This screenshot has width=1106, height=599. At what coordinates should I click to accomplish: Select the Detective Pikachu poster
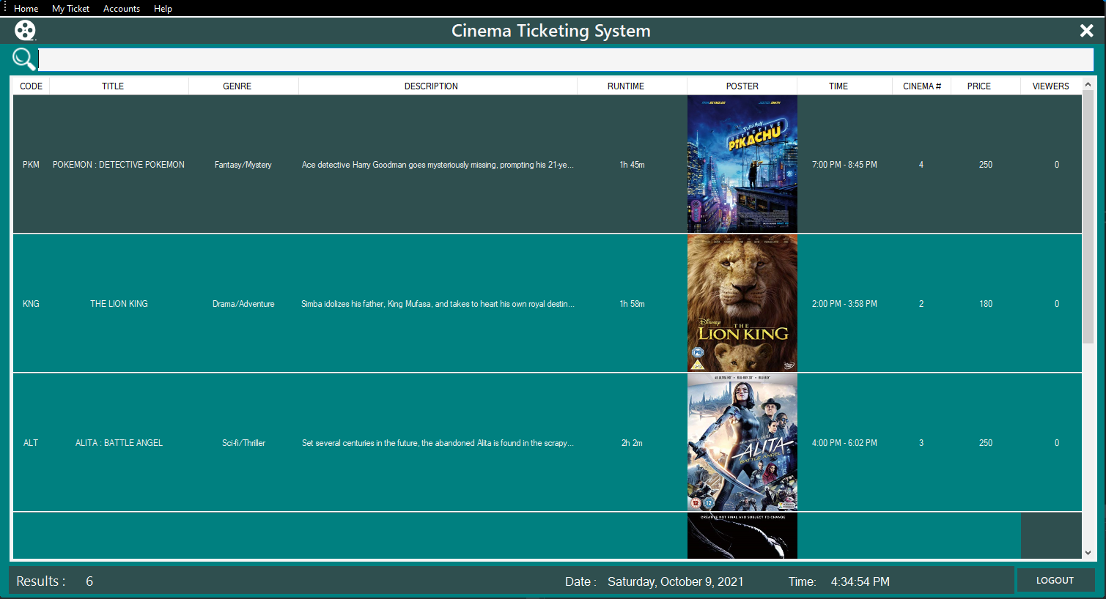pos(742,164)
